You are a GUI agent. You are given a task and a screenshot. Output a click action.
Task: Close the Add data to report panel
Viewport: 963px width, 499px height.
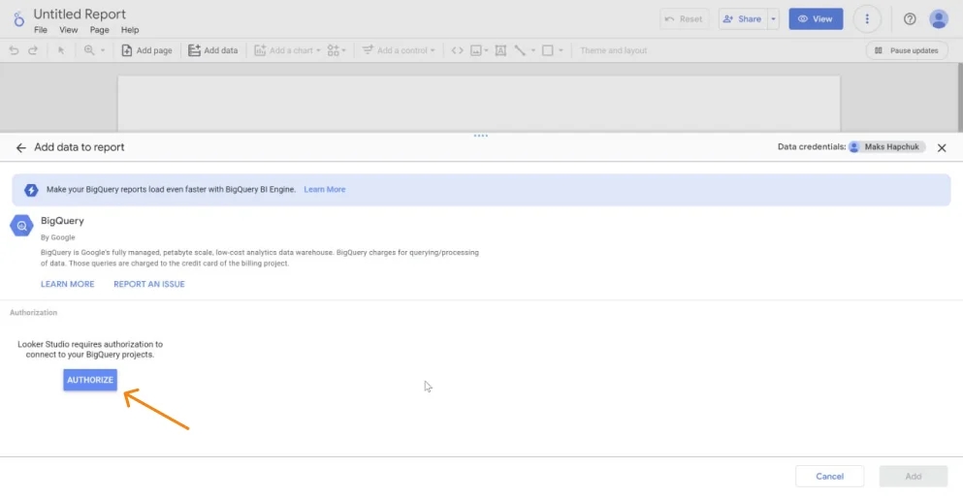point(942,147)
